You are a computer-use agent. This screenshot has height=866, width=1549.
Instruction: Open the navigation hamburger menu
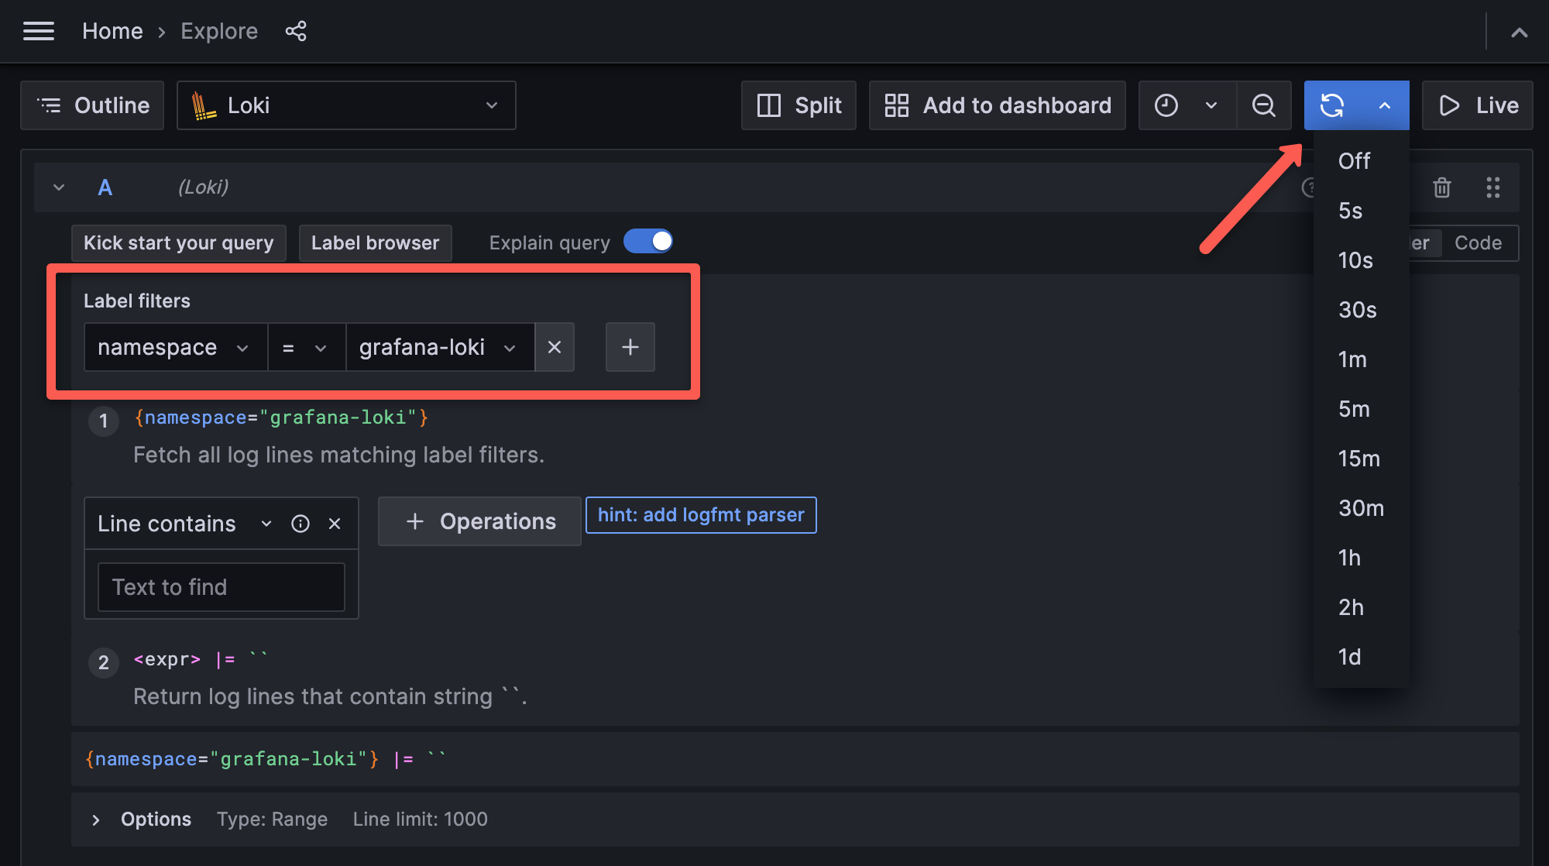click(x=38, y=31)
